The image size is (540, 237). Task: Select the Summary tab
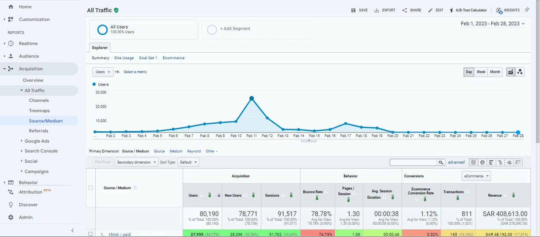click(101, 58)
